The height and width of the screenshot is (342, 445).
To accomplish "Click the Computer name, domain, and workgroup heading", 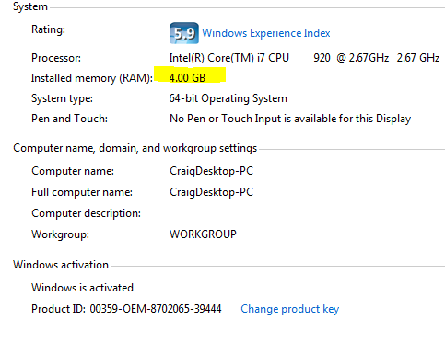I will 135,148.
